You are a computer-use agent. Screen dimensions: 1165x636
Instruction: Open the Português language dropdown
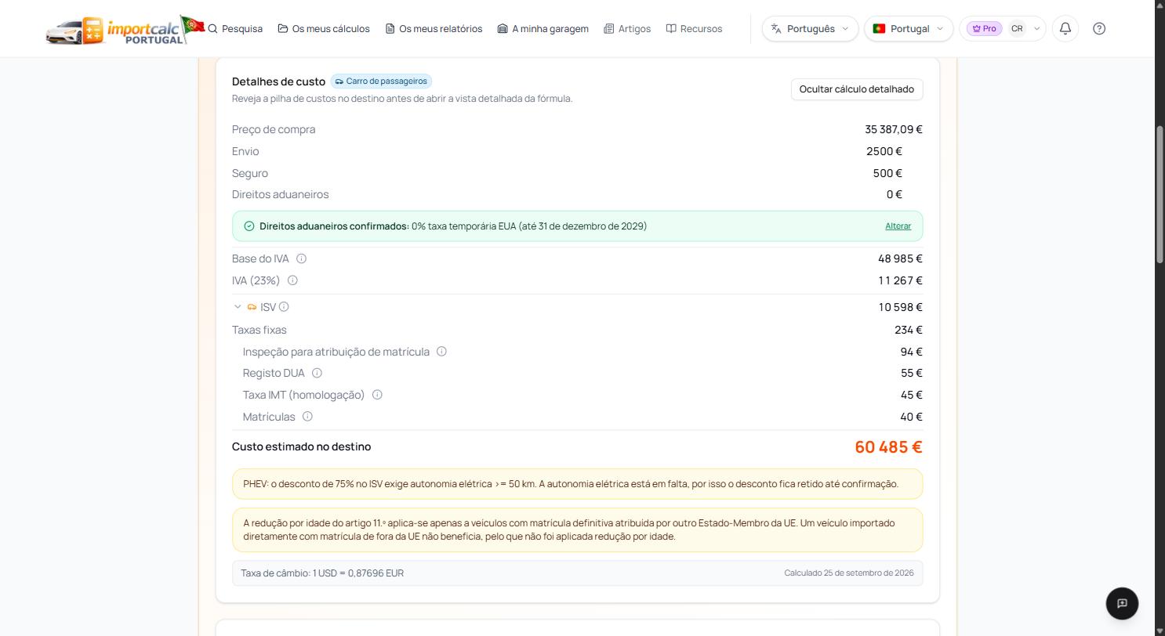[x=810, y=29]
